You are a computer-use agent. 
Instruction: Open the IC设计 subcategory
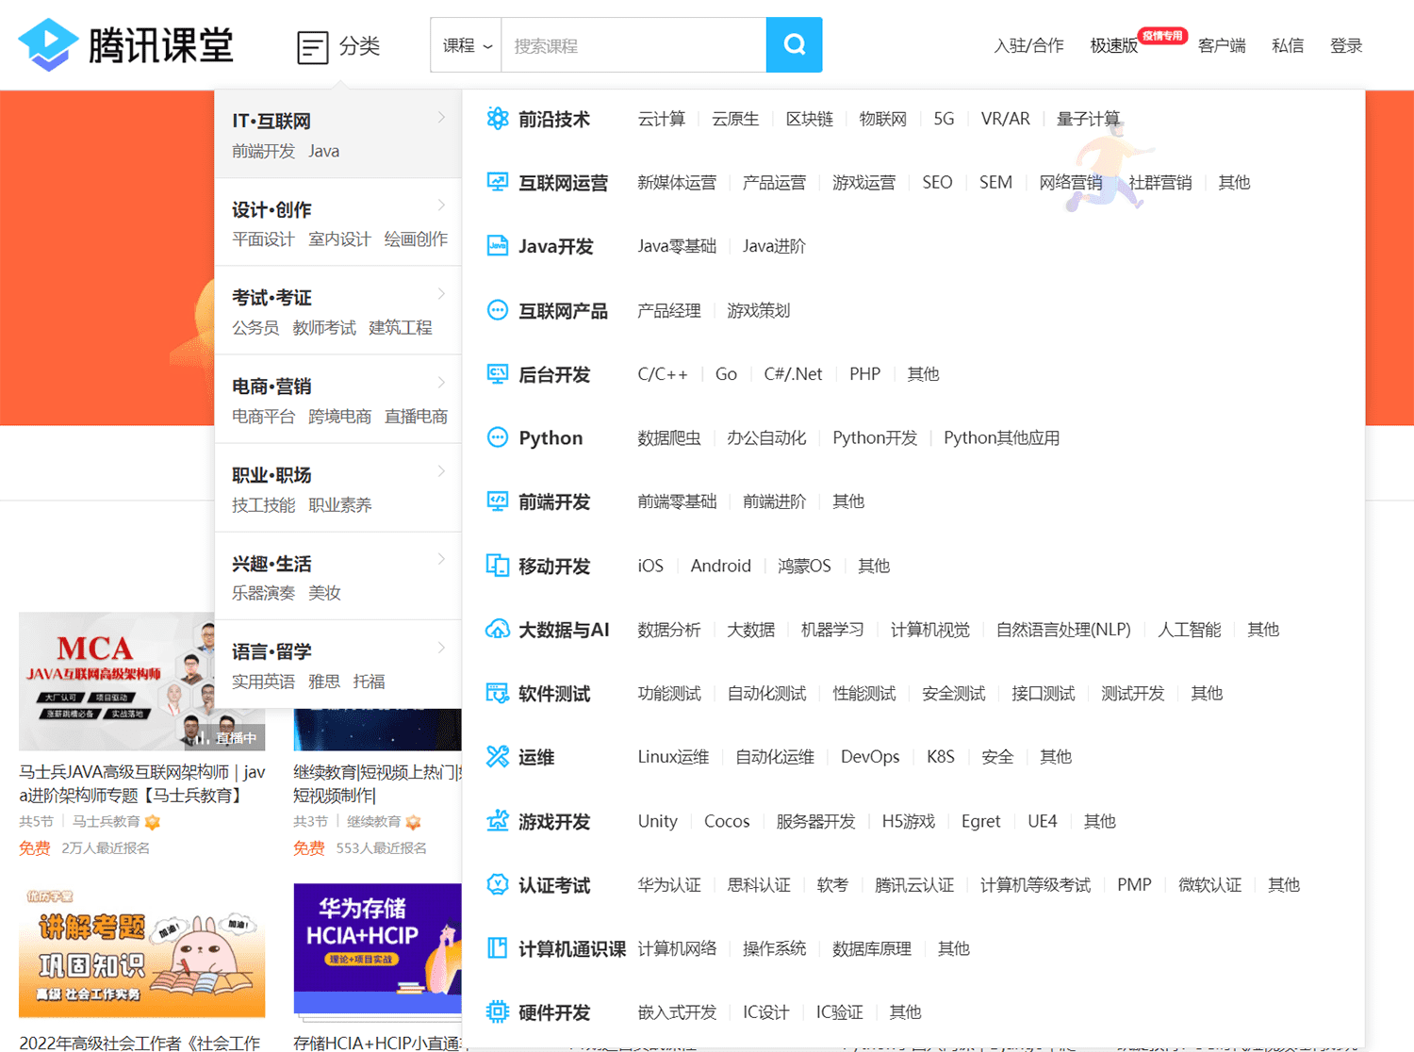tap(765, 1012)
